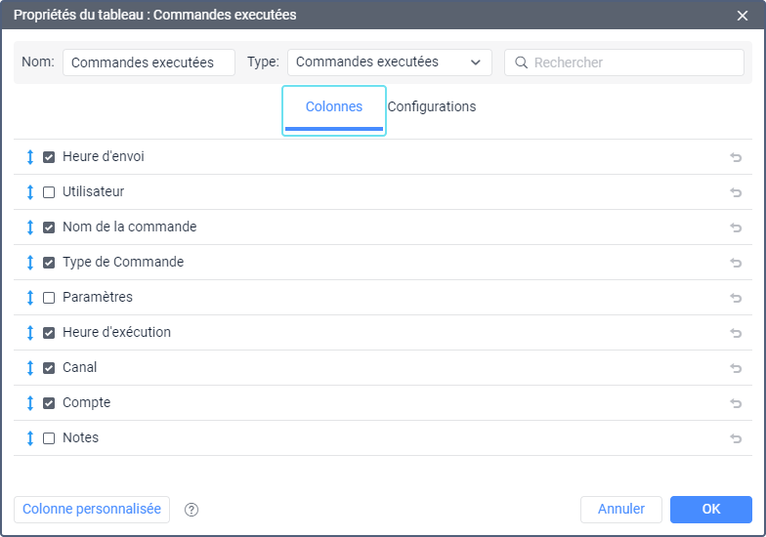Enable the Notes column checkbox
Image resolution: width=766 pixels, height=537 pixels.
49,438
